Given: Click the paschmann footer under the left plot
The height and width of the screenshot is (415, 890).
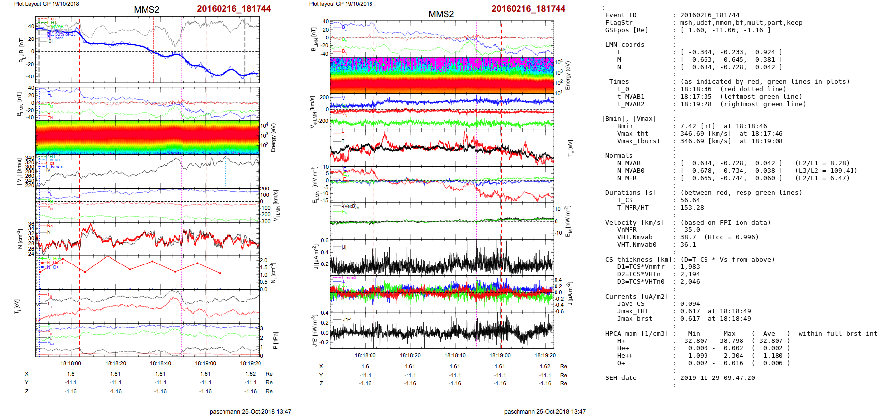Looking at the screenshot, I should coord(250,411).
